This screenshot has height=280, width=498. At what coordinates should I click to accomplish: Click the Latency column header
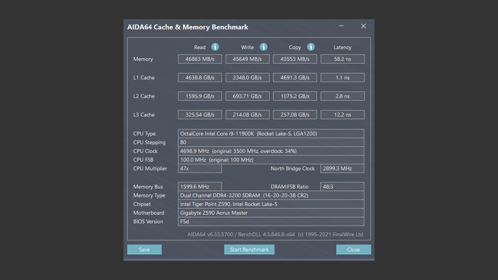pos(342,47)
